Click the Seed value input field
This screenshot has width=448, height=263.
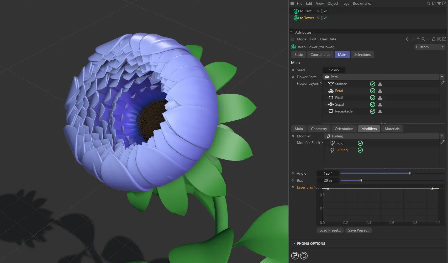tap(334, 70)
